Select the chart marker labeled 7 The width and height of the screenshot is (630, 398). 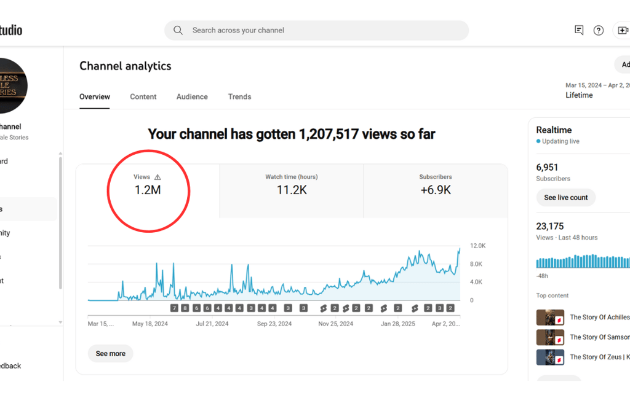[x=174, y=308]
